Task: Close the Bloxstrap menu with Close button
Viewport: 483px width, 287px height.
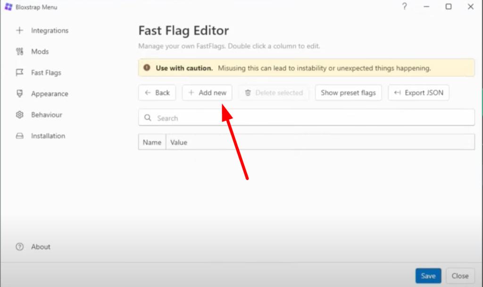Action: coord(460,276)
